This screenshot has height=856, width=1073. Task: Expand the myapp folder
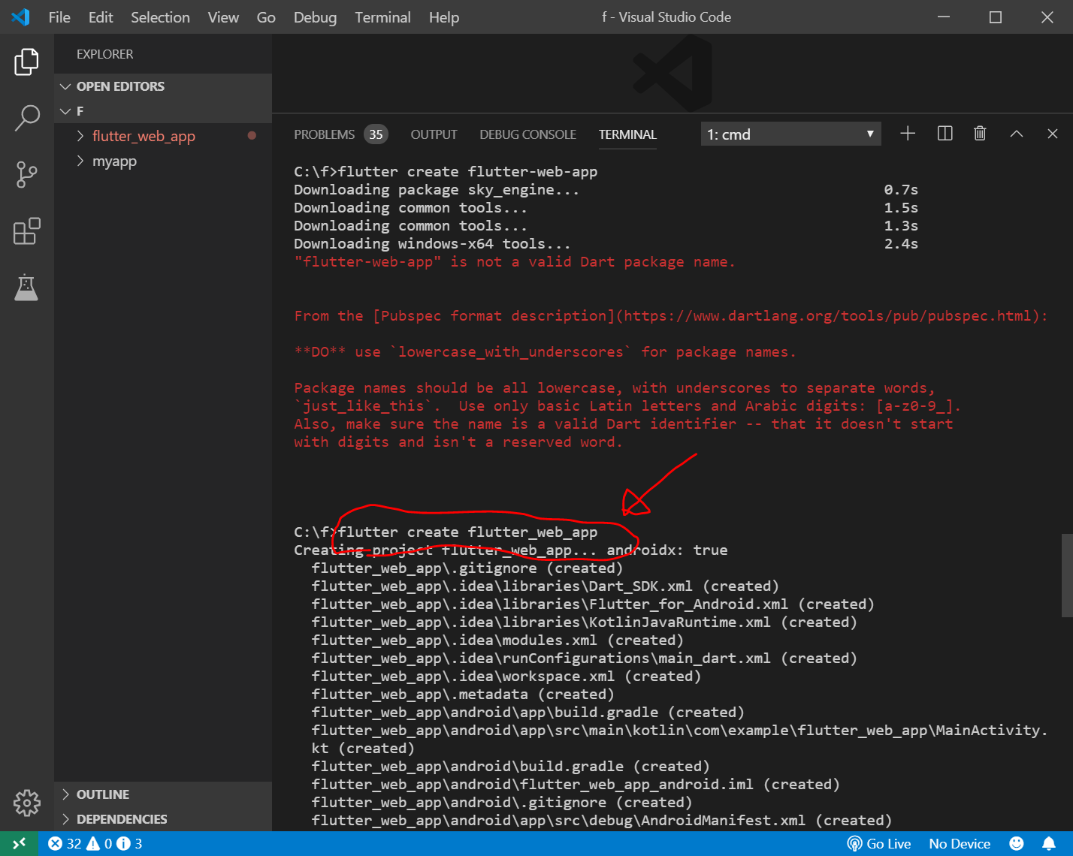[x=114, y=161]
